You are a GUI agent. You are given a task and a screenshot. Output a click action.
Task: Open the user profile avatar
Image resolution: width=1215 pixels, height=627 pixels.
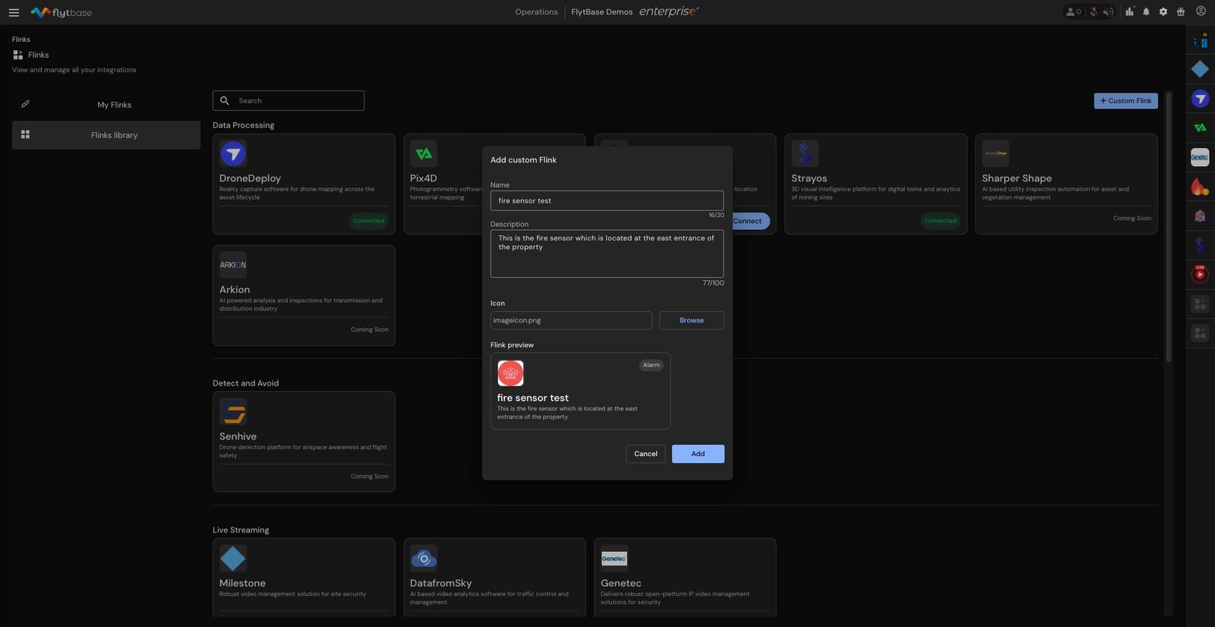(x=1201, y=11)
